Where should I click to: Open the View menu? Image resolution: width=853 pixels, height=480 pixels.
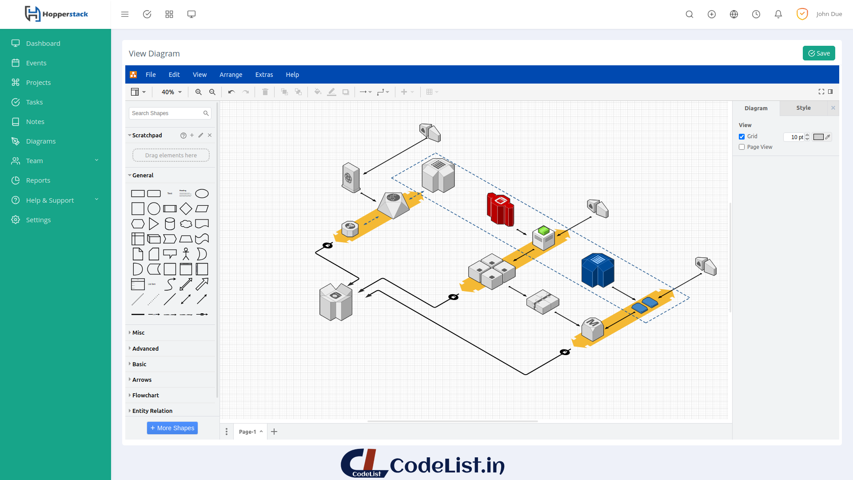[200, 74]
